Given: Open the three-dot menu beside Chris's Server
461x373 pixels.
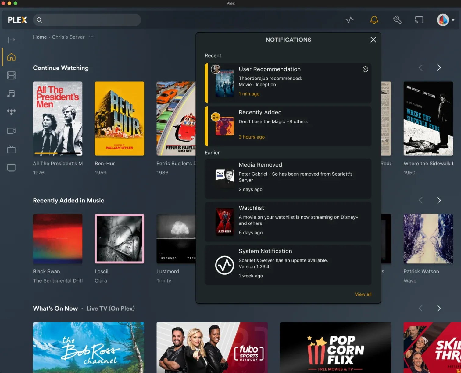Looking at the screenshot, I should coord(91,37).
